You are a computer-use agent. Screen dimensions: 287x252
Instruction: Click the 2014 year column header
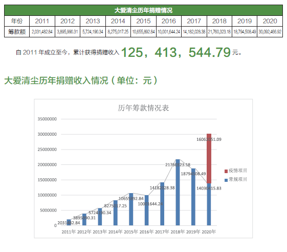click(x=118, y=21)
